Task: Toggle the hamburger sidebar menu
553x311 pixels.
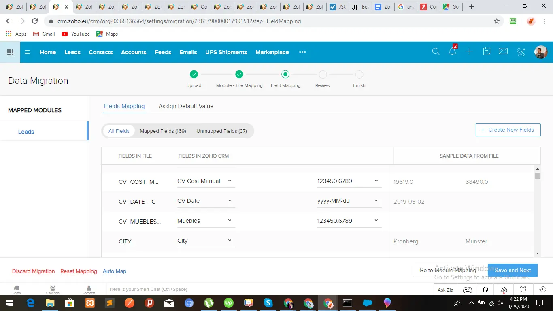Action: [27, 52]
